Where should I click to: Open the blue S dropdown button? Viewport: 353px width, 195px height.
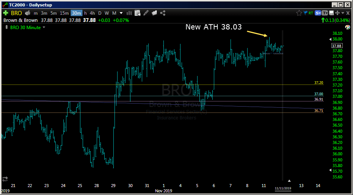point(318,13)
